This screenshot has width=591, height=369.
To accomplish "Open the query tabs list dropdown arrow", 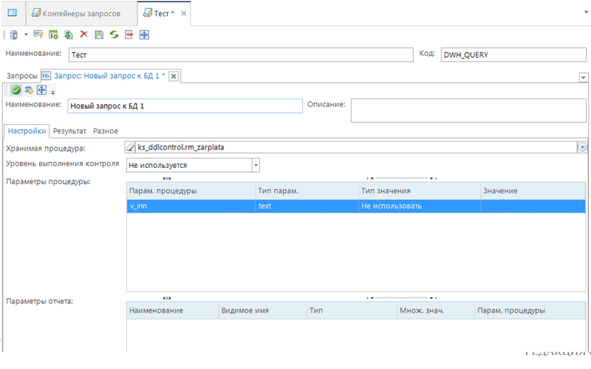I will point(583,77).
